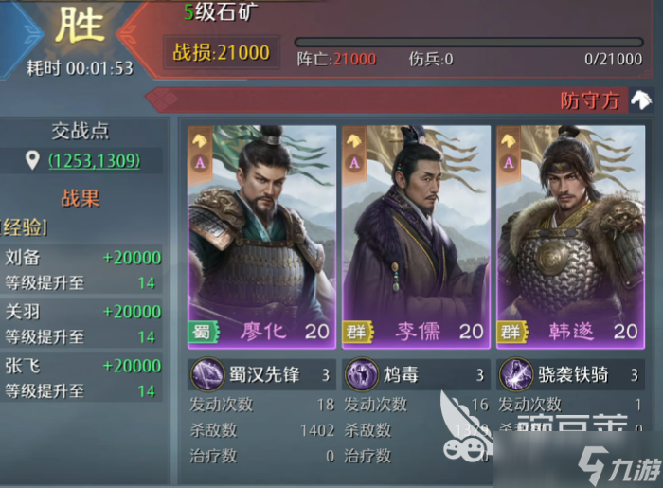Screen dimensions: 663x488
Task: Select the 防守方 defender banner
Action: pos(400,100)
